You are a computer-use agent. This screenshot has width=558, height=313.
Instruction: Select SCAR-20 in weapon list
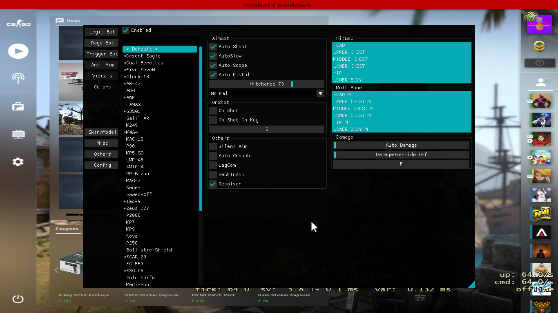pyautogui.click(x=160, y=257)
